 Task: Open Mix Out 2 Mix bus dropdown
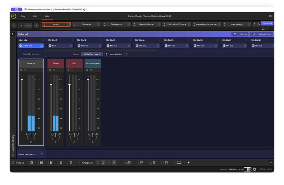pyautogui.click(x=89, y=46)
